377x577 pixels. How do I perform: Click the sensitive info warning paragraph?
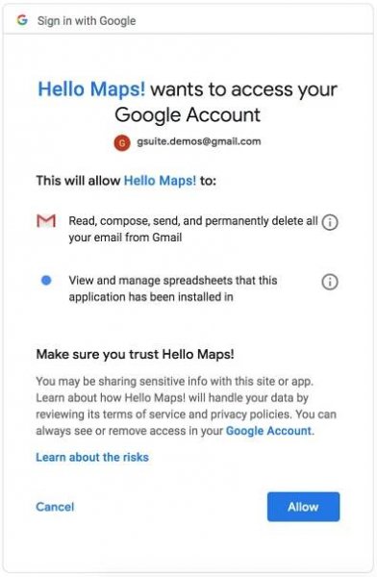pyautogui.click(x=186, y=406)
